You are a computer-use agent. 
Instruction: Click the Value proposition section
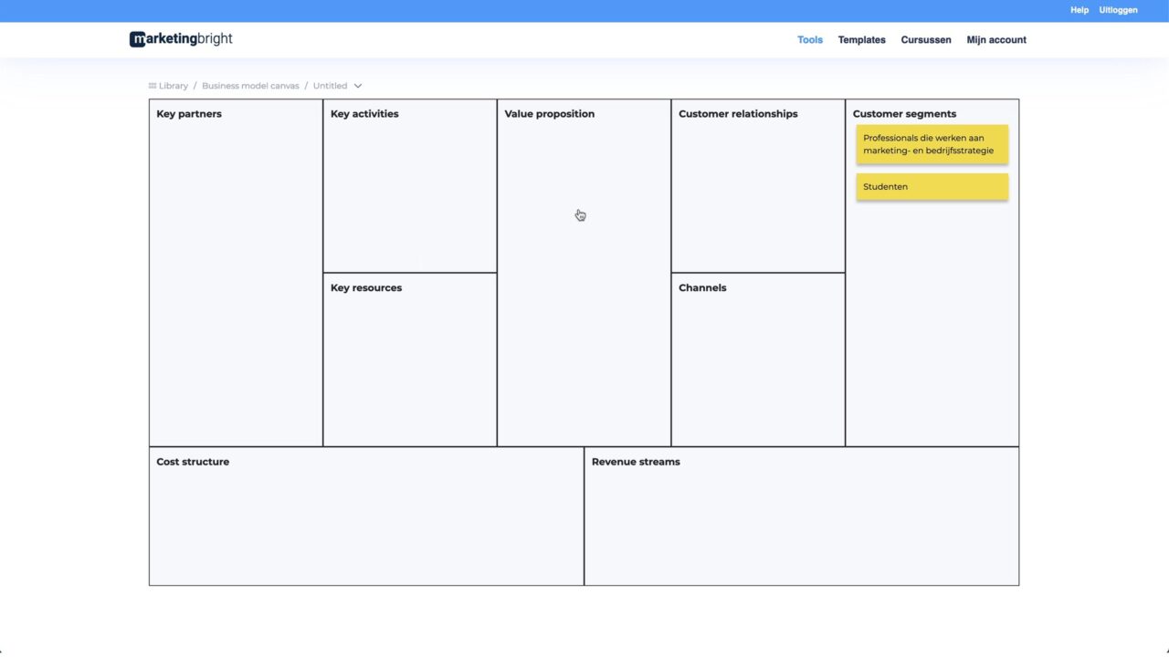(584, 274)
